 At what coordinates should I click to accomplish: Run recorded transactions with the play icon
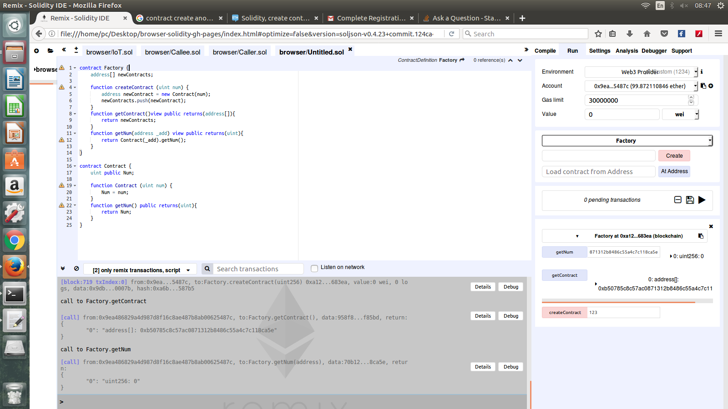pos(702,200)
